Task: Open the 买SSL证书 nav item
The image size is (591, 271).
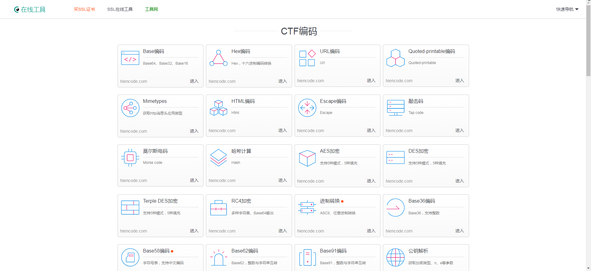Action: 84,9
